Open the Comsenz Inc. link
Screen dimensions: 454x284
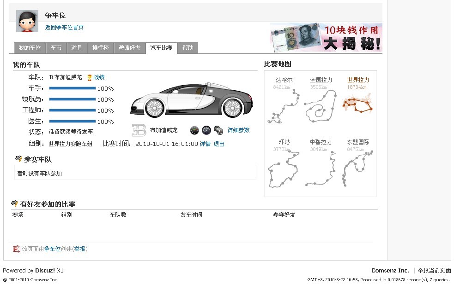390,271
